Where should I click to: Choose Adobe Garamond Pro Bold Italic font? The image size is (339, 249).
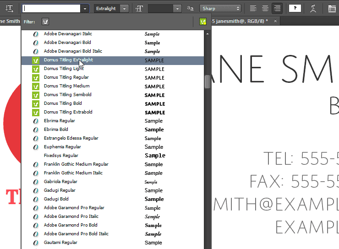click(112, 234)
